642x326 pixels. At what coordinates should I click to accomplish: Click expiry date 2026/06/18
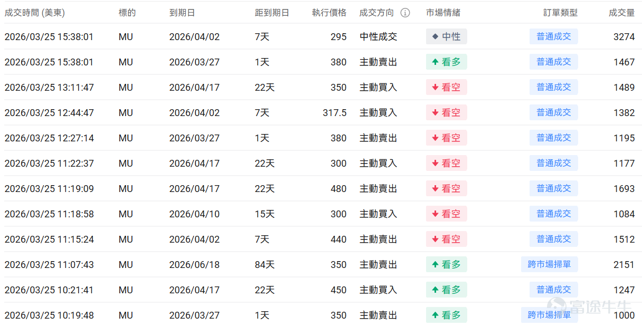[x=194, y=265]
